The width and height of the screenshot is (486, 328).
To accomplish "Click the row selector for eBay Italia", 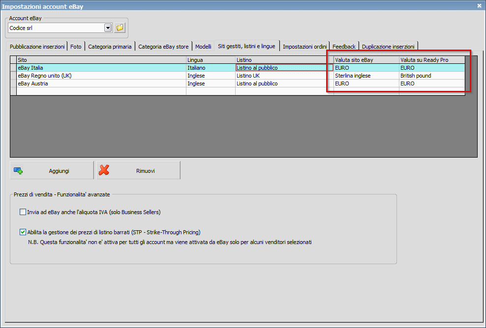I will click(x=13, y=68).
